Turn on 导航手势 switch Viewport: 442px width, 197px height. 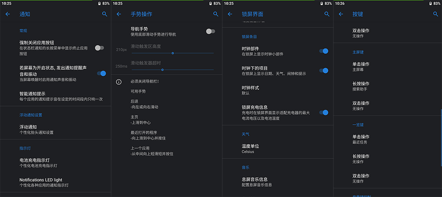click(x=210, y=31)
